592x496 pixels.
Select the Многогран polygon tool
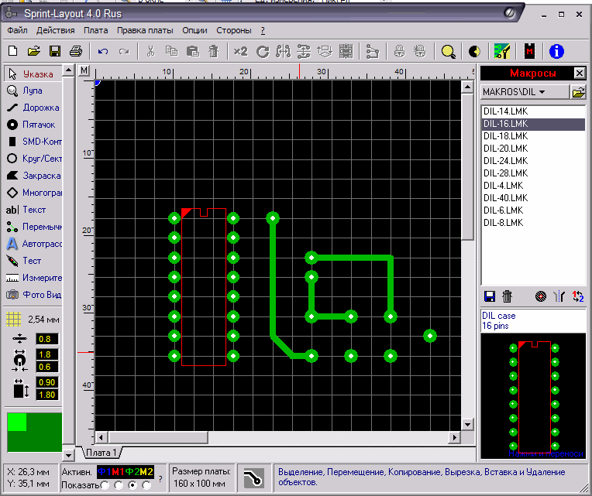(33, 193)
